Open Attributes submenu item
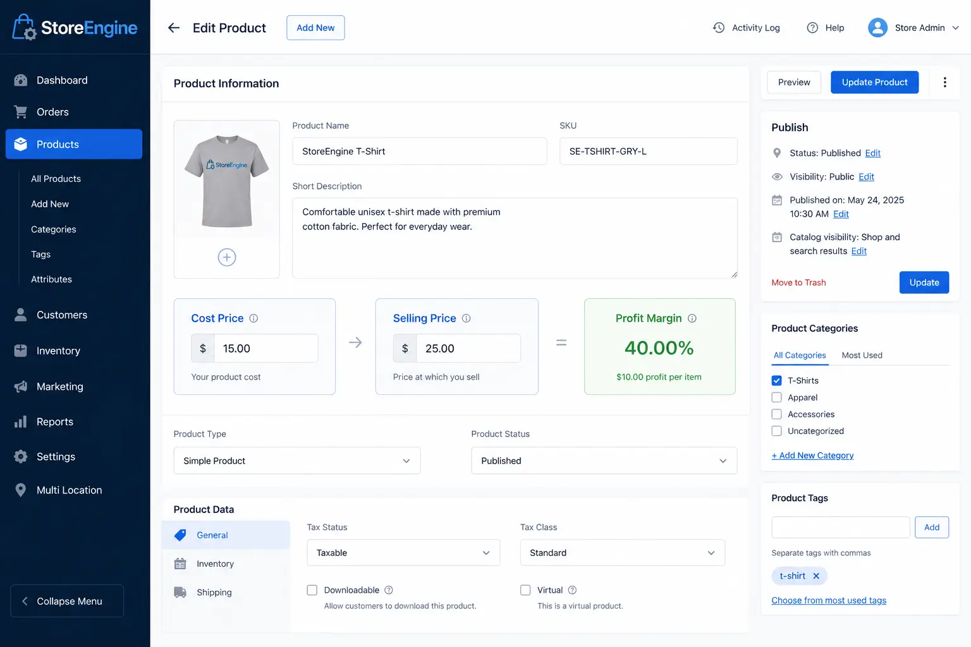The height and width of the screenshot is (647, 971). coord(51,279)
